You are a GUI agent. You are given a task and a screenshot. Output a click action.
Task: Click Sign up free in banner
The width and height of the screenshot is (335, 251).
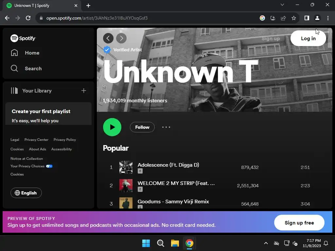[299, 223]
